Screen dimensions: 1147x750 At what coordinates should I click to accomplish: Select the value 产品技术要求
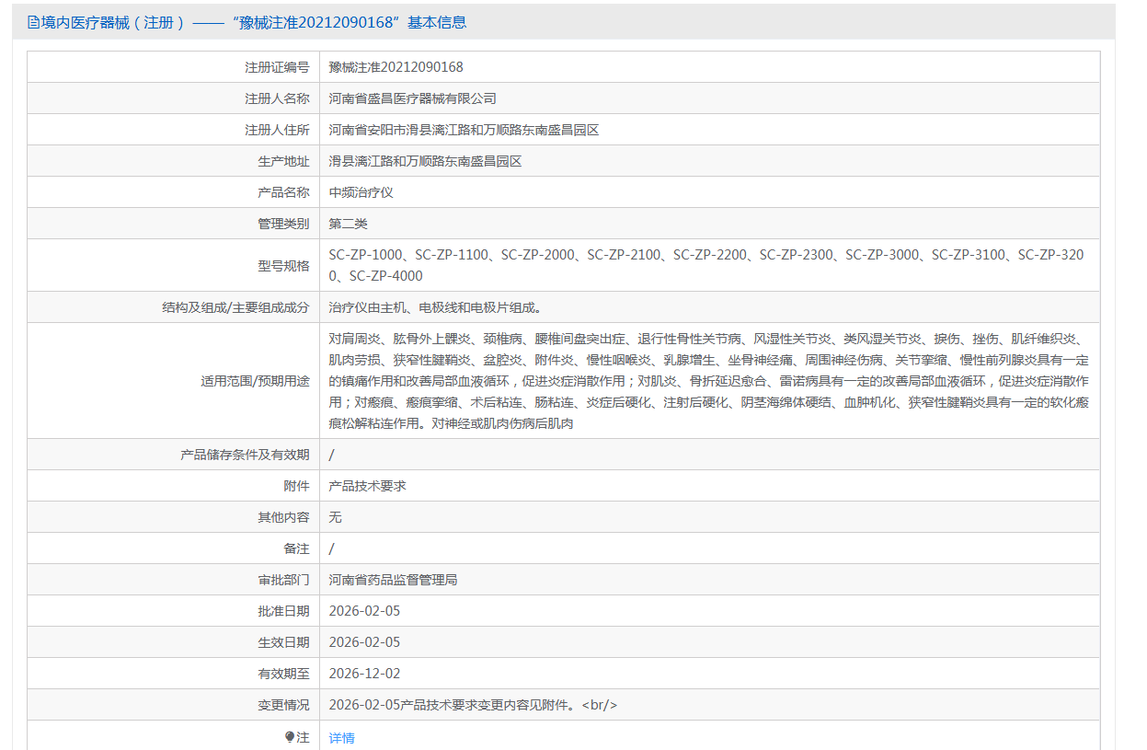368,486
